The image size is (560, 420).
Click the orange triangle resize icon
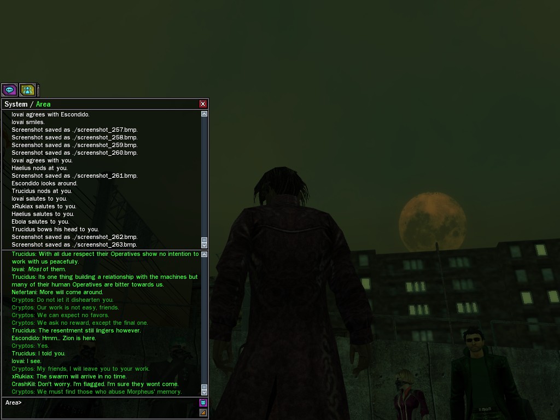(x=203, y=412)
